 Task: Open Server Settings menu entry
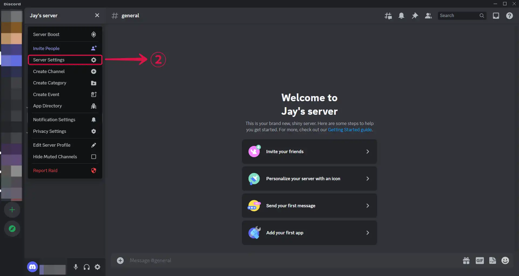[65, 60]
